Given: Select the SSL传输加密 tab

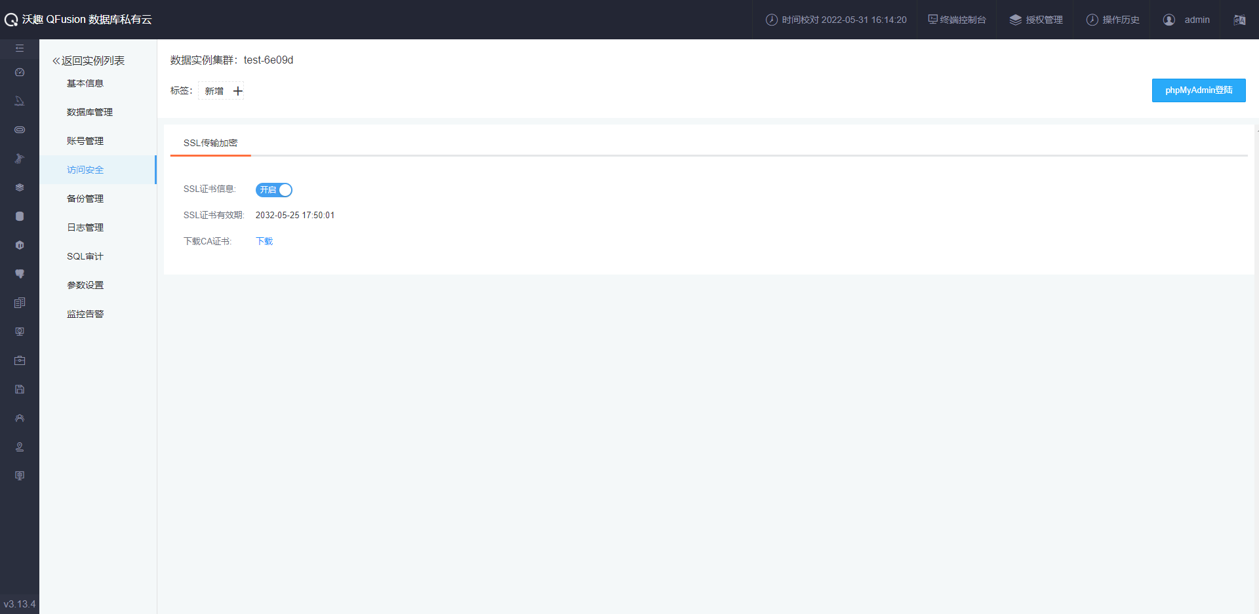Looking at the screenshot, I should (210, 143).
